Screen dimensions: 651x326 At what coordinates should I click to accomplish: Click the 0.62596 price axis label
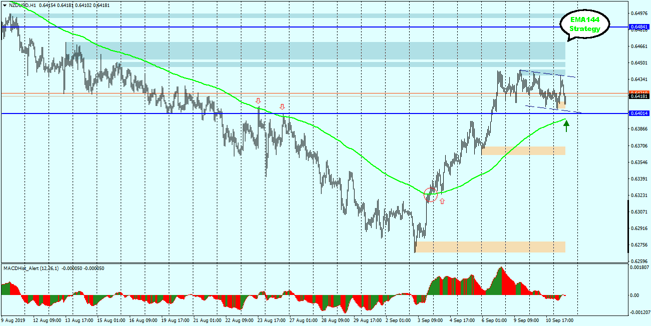click(639, 261)
